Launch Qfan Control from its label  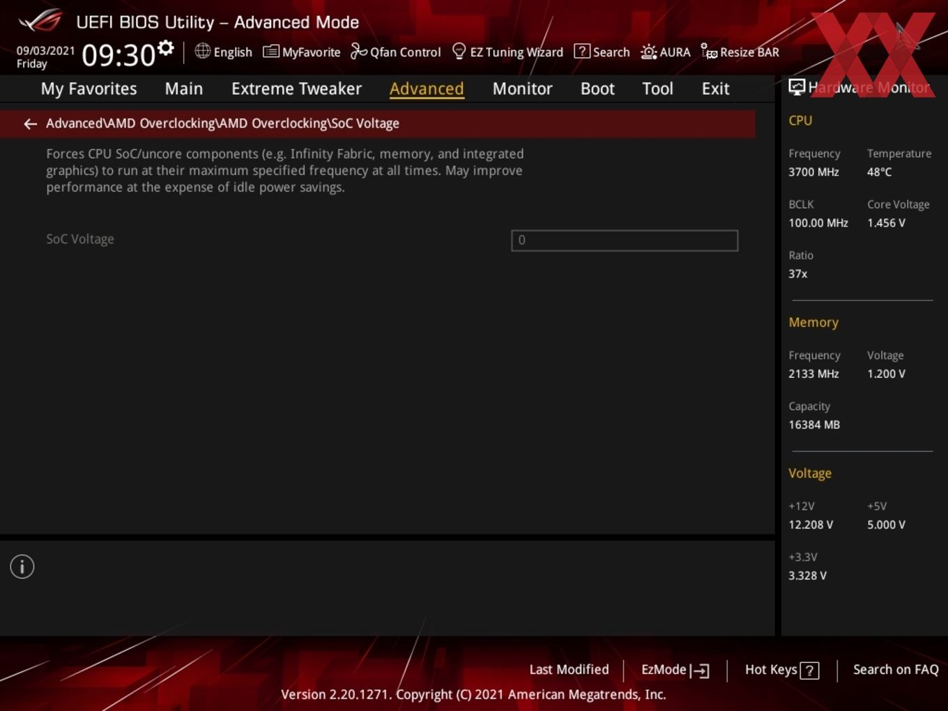pyautogui.click(x=405, y=52)
